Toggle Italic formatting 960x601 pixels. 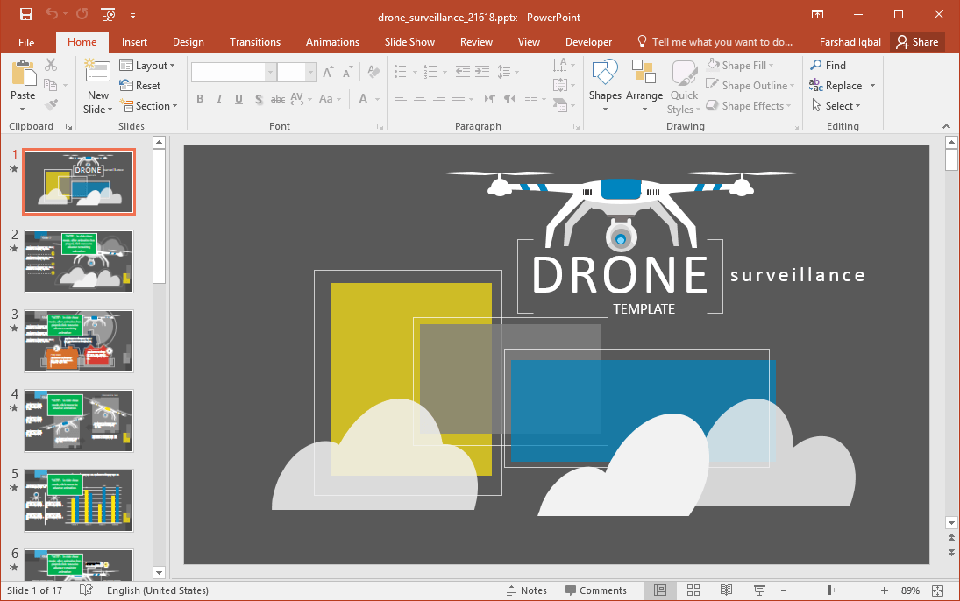[218, 99]
